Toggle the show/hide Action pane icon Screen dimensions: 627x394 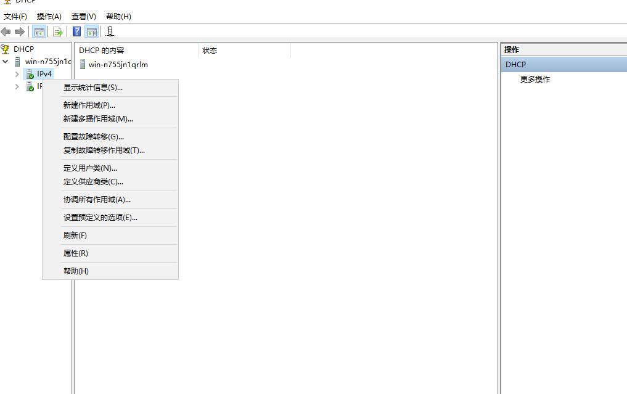click(x=92, y=31)
